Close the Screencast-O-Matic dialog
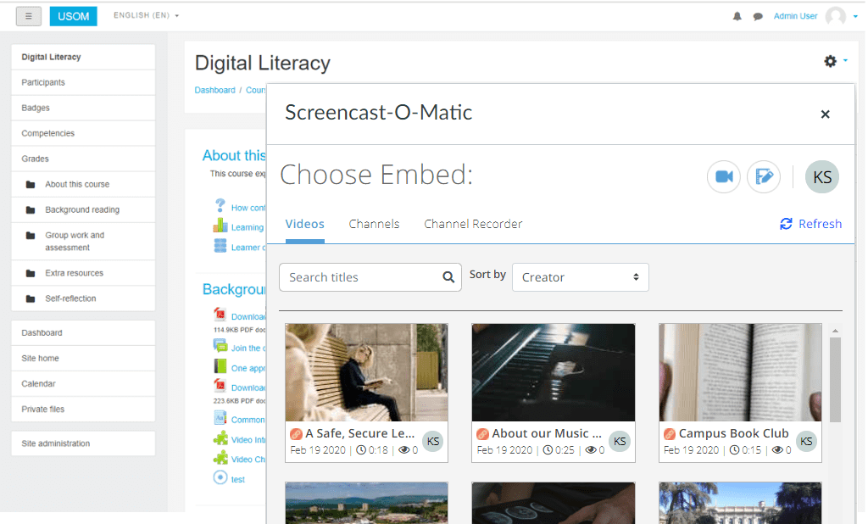Image resolution: width=868 pixels, height=524 pixels. (x=825, y=114)
